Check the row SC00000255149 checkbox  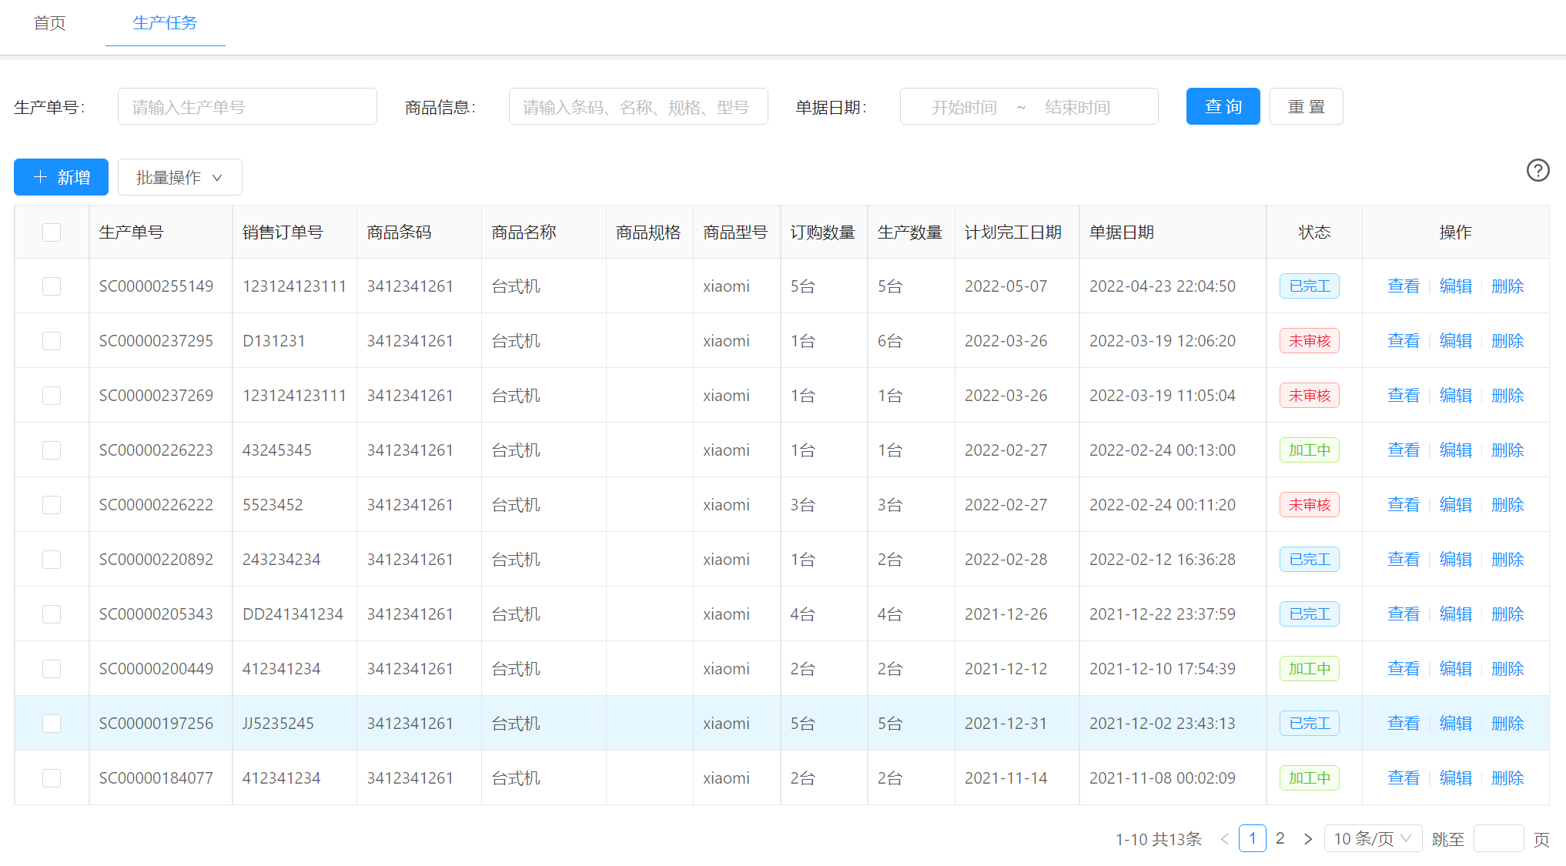click(x=52, y=286)
